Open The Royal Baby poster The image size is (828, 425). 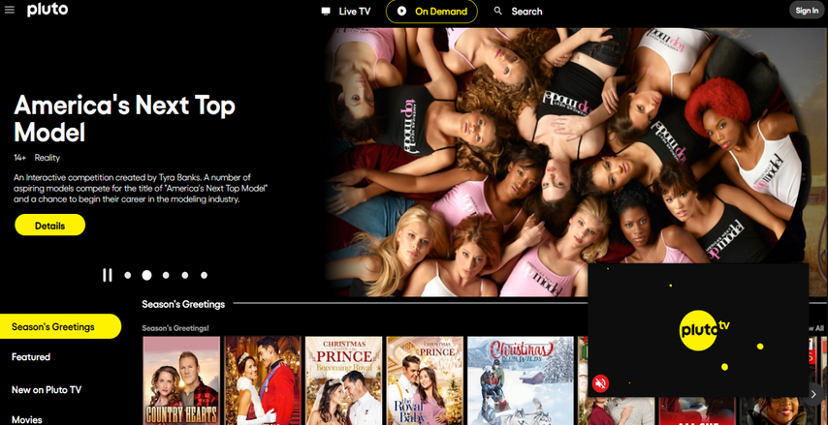425,380
